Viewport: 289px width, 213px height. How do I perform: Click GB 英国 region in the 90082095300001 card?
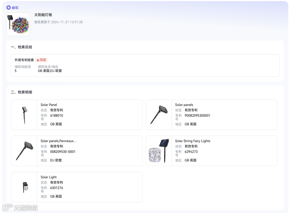tap(191, 124)
